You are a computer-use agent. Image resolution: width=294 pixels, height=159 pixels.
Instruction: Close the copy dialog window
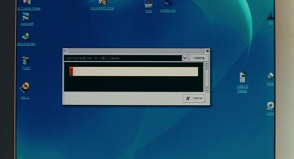point(207,51)
